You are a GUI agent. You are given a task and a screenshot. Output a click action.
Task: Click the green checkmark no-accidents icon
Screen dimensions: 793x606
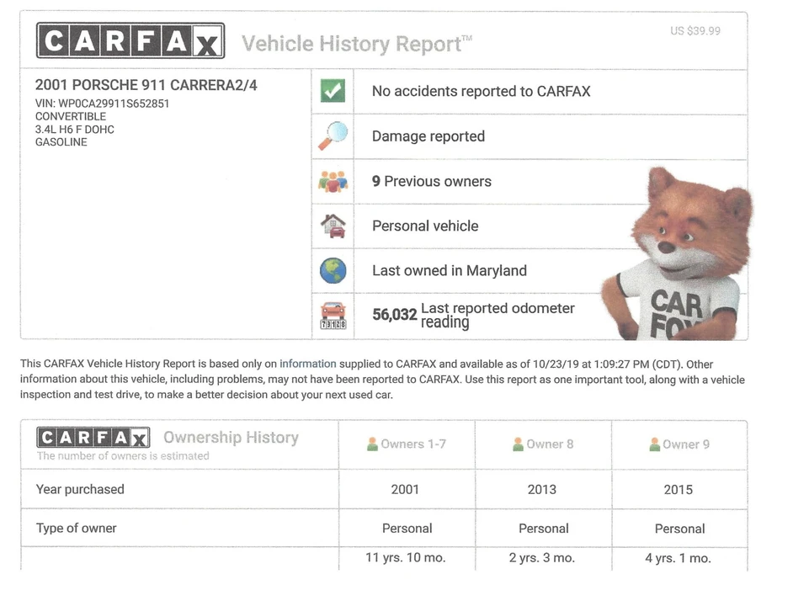(333, 91)
